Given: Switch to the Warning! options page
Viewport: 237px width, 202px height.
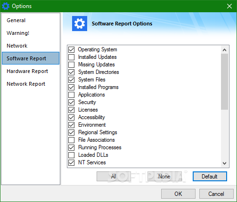Looking at the screenshot, I should [31, 33].
